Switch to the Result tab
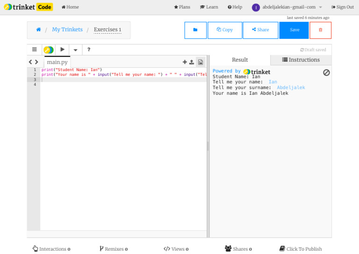359x254 pixels. point(240,60)
